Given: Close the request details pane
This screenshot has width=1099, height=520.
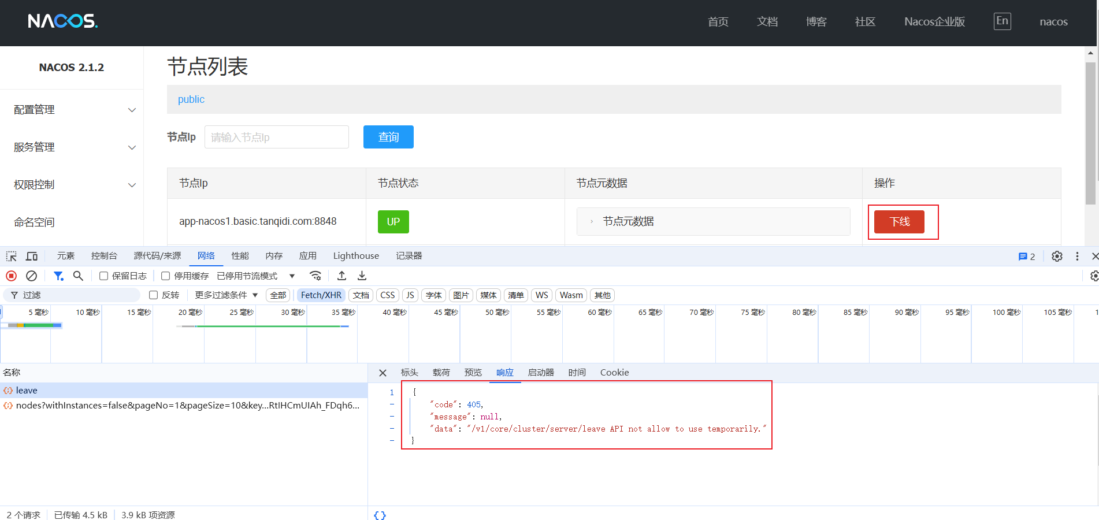Looking at the screenshot, I should coord(383,373).
